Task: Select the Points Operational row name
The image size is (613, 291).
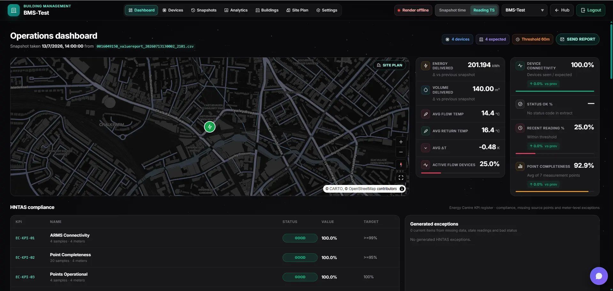Action: coord(69,274)
